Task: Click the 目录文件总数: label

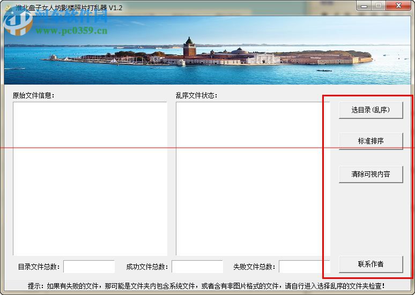Action: point(39,267)
